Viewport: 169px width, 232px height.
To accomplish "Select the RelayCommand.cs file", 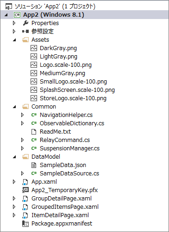I will (65, 140).
